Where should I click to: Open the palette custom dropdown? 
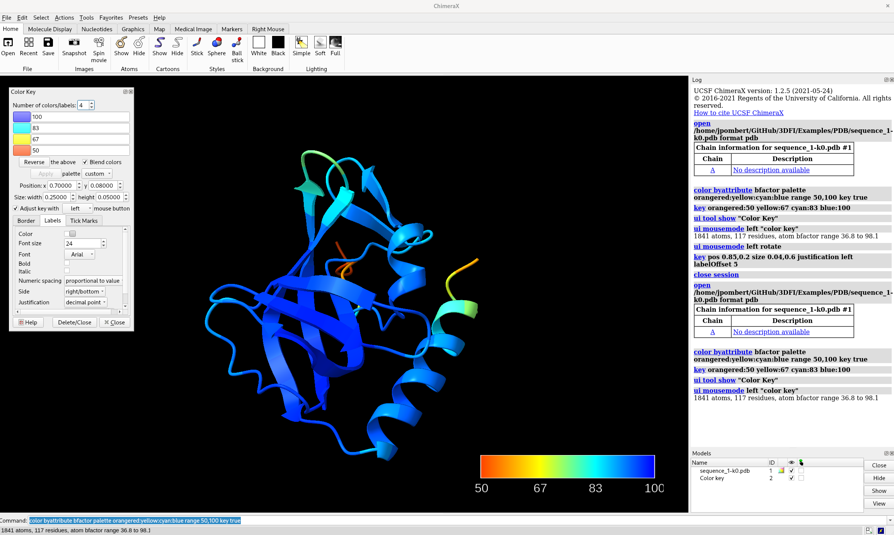(97, 173)
